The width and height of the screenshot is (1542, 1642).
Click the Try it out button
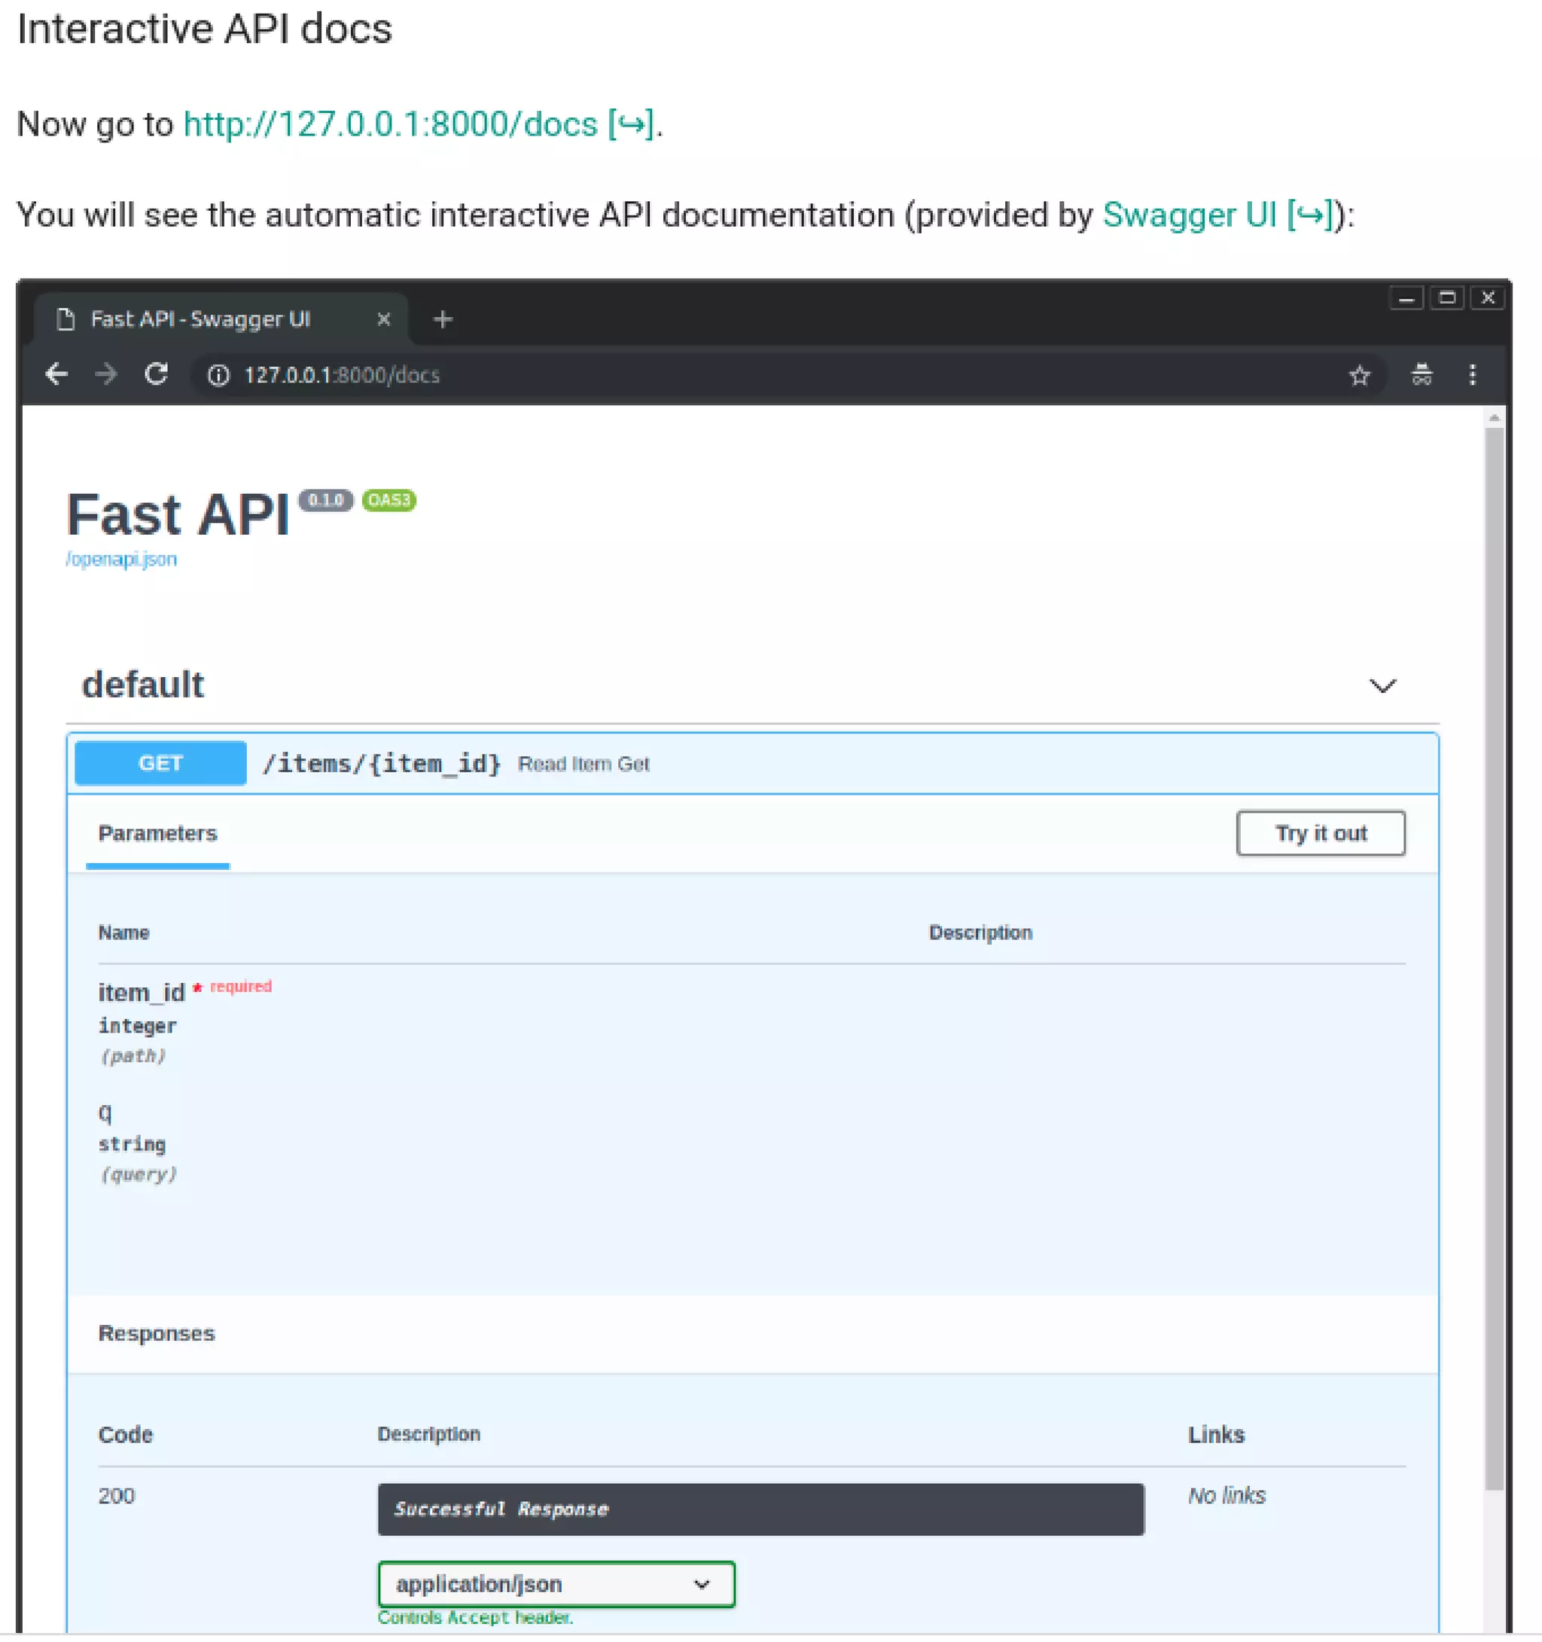tap(1320, 832)
